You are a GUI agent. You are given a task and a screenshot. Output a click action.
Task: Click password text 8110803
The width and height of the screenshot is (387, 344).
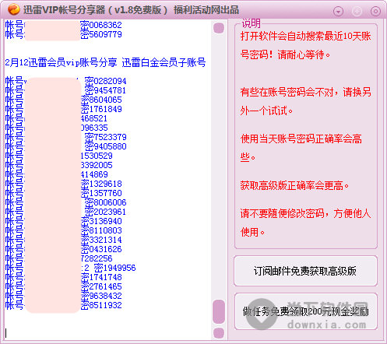click(x=105, y=230)
